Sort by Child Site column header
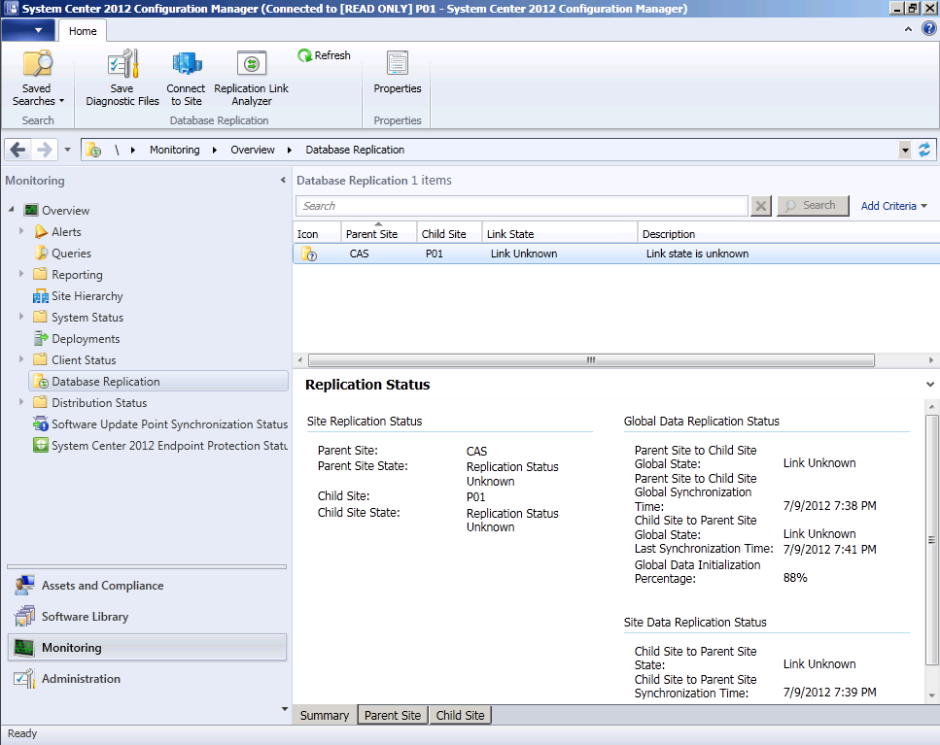This screenshot has height=745, width=940. click(449, 233)
